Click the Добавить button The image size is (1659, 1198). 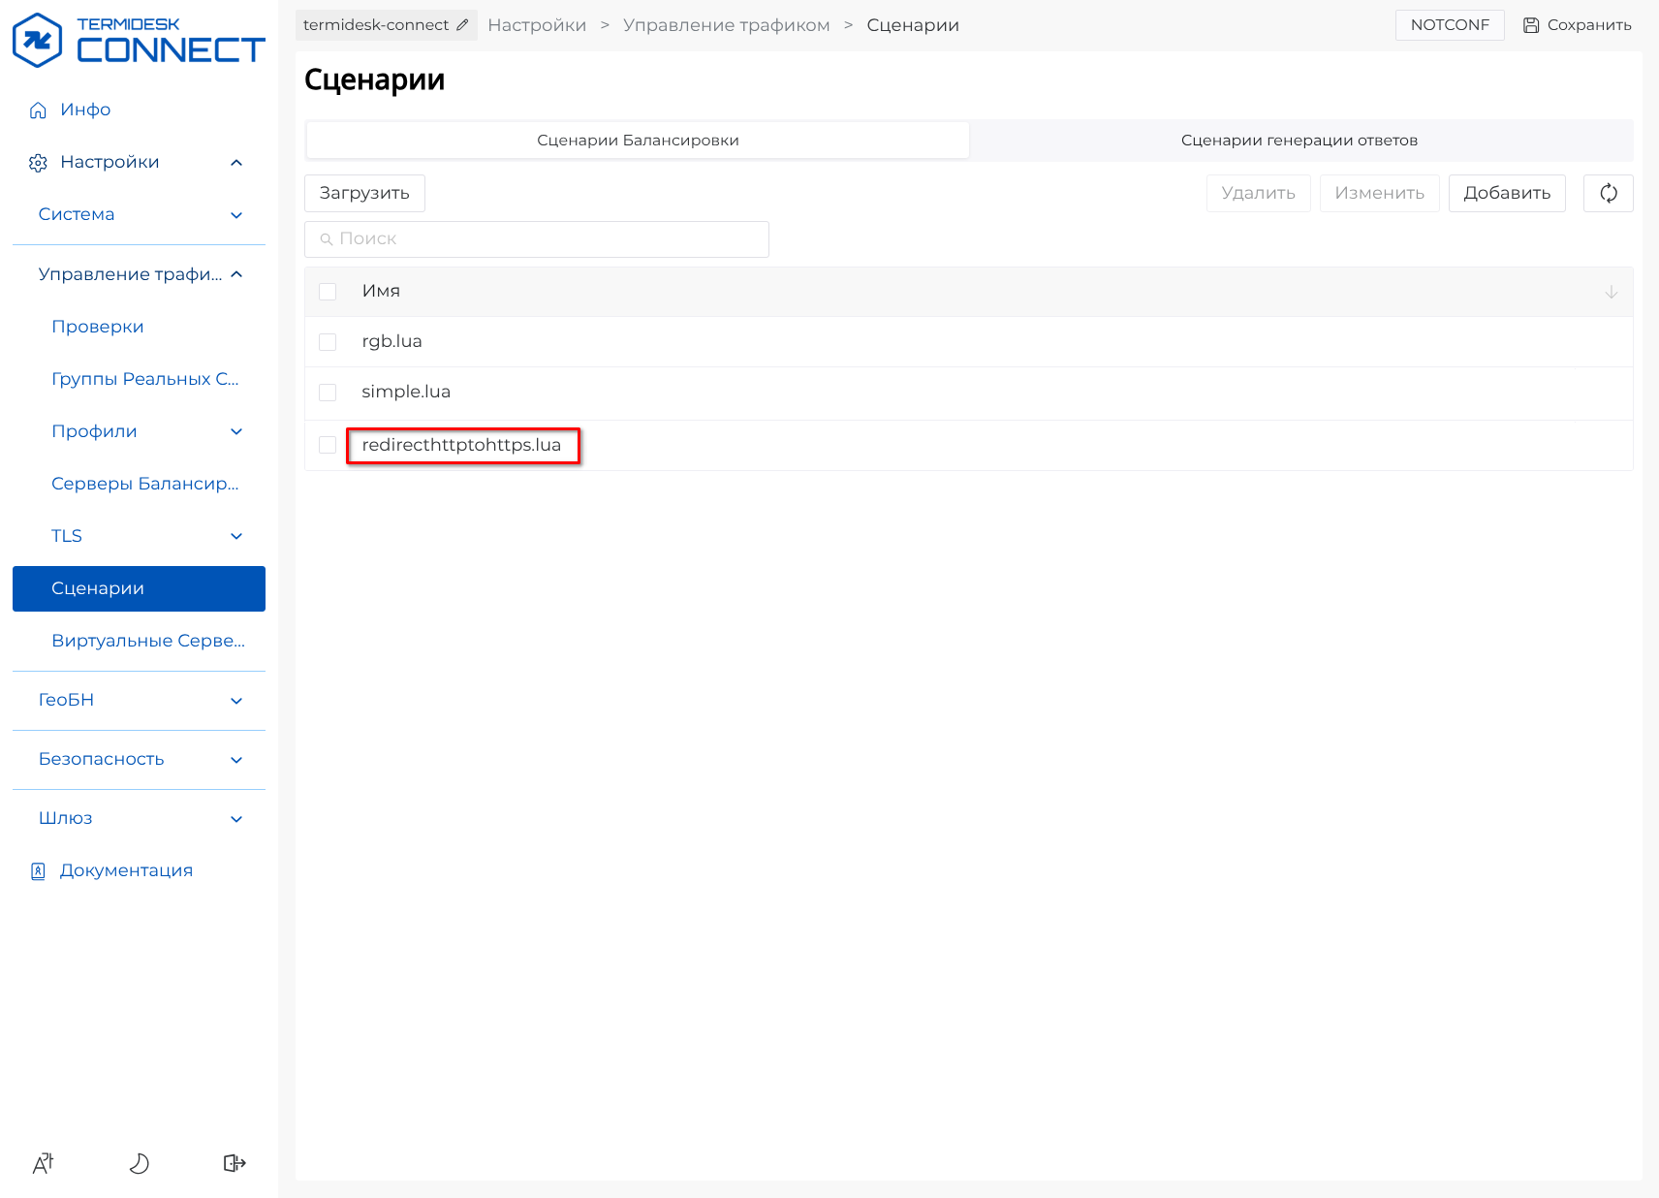coord(1506,193)
